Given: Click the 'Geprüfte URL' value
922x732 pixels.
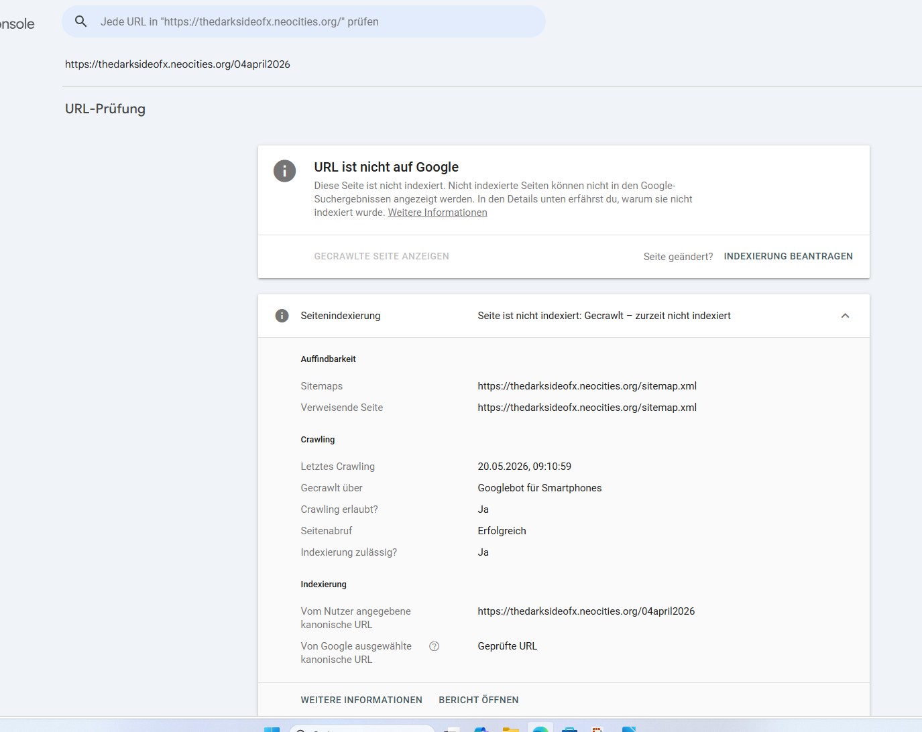Looking at the screenshot, I should coord(507,646).
